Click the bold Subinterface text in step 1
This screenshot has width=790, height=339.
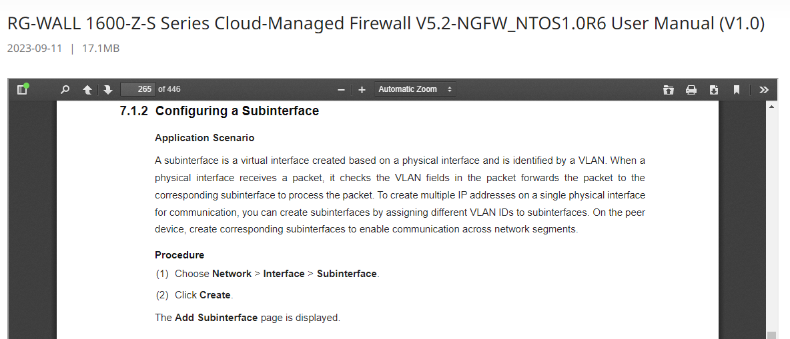(347, 274)
